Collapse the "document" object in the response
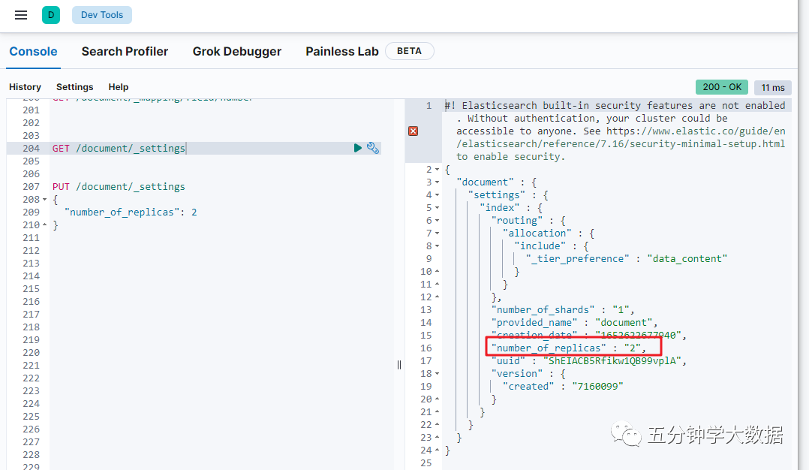Viewport: 809px width, 470px height. tap(438, 182)
